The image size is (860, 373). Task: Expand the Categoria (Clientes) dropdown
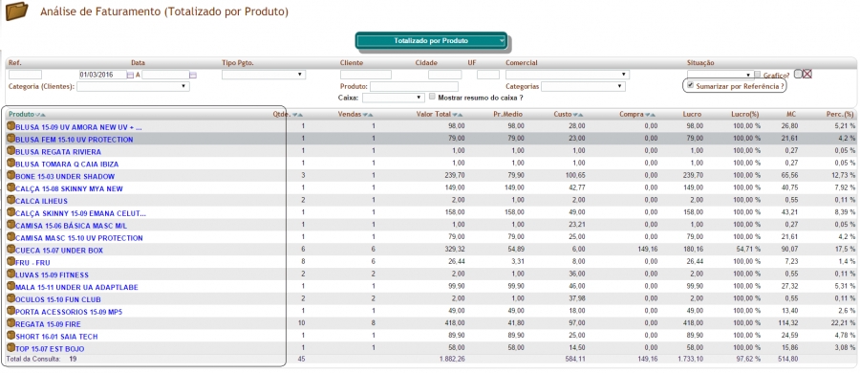[x=133, y=86]
